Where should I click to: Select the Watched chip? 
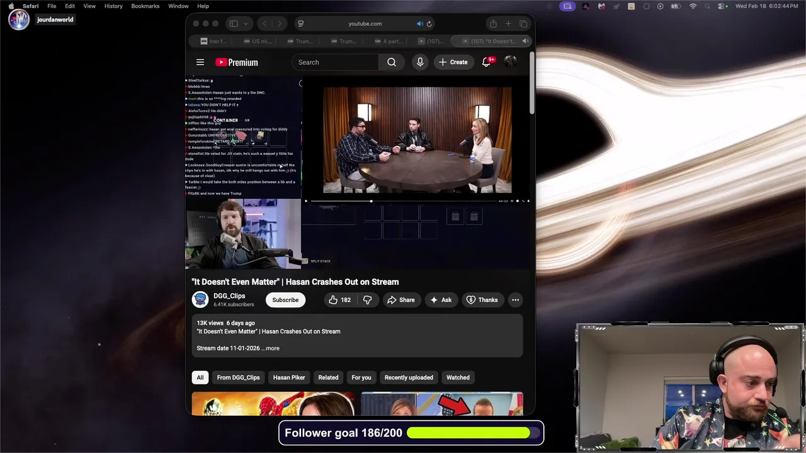pos(458,377)
